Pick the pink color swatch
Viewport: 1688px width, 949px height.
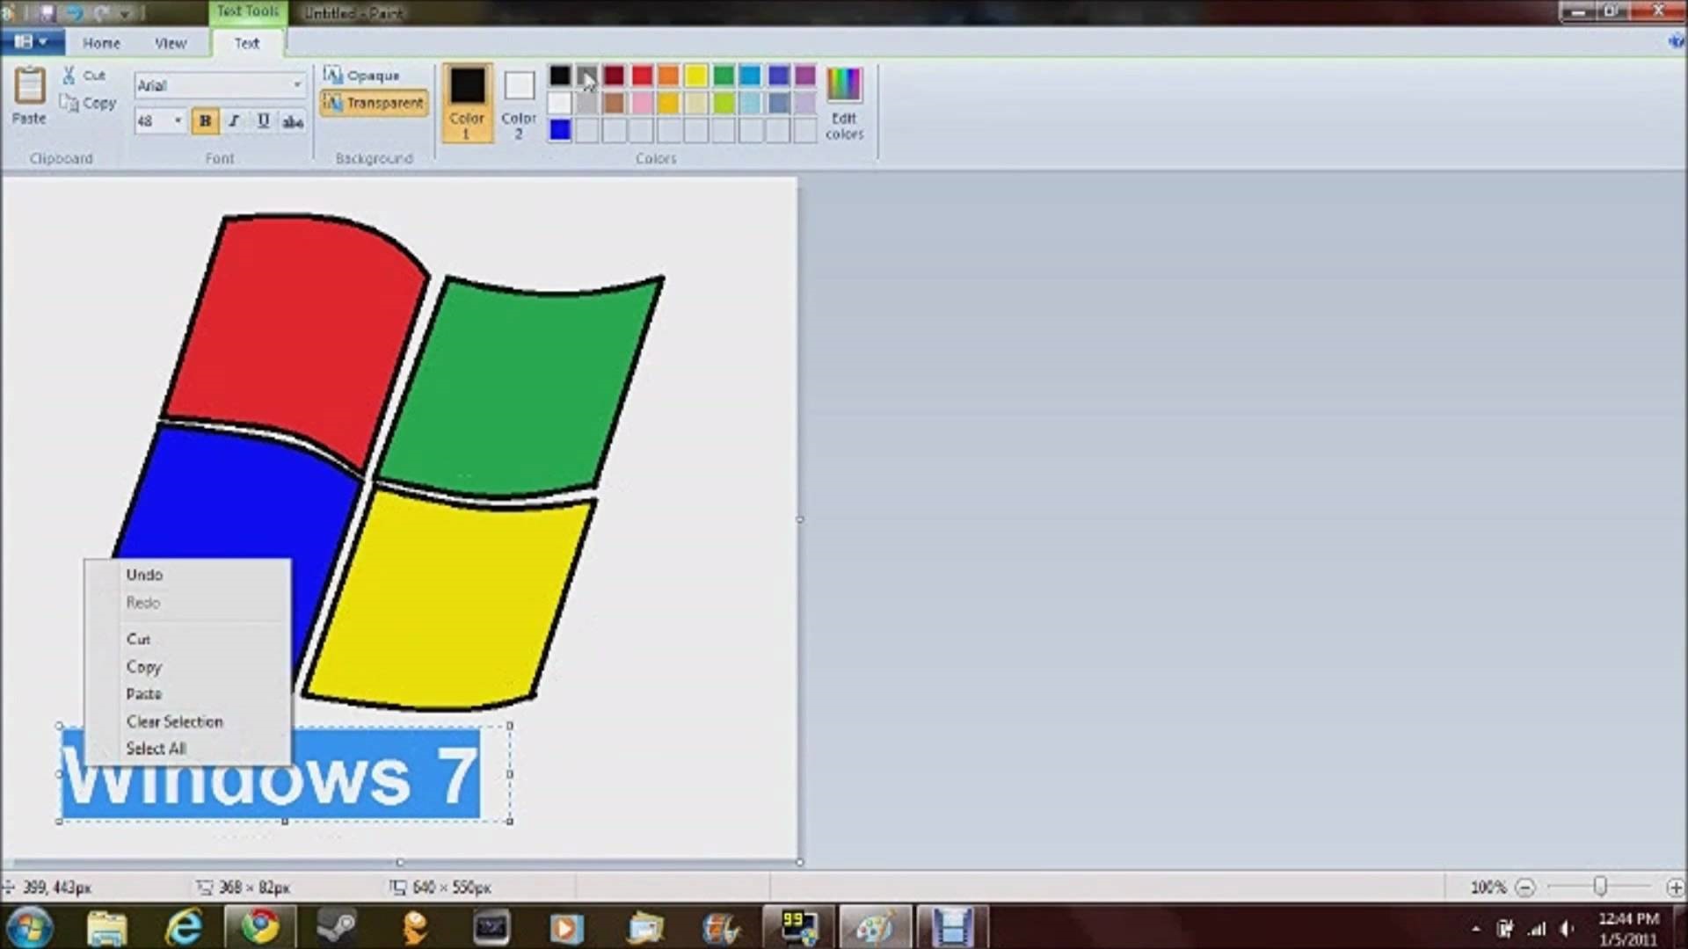pyautogui.click(x=642, y=103)
